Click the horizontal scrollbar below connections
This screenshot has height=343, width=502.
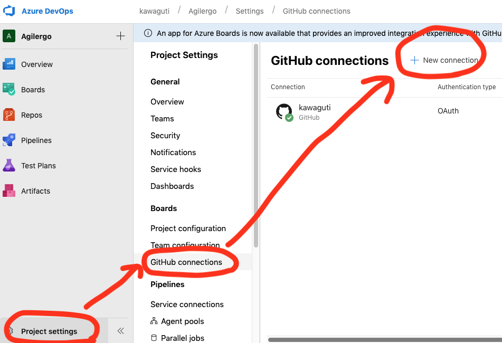[385, 340]
